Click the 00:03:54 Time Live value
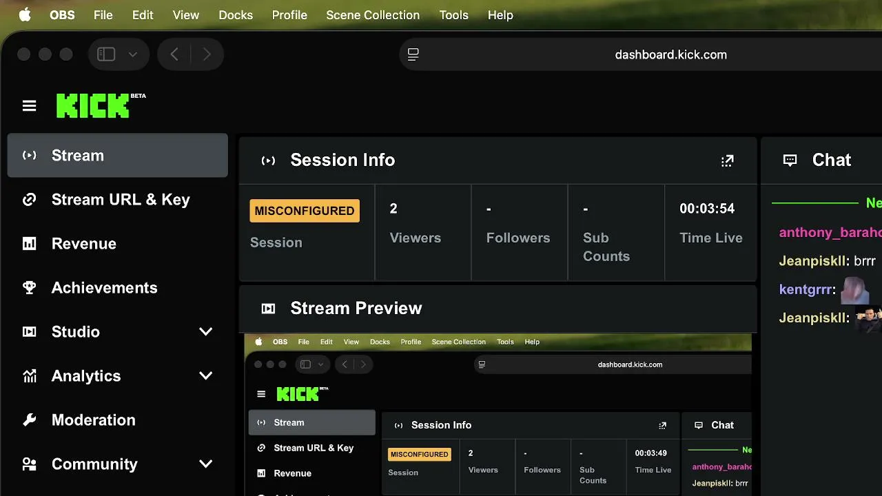 [707, 209]
